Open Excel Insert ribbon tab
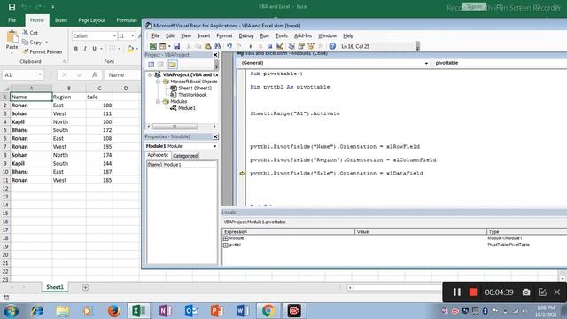The image size is (567, 319). tap(61, 20)
